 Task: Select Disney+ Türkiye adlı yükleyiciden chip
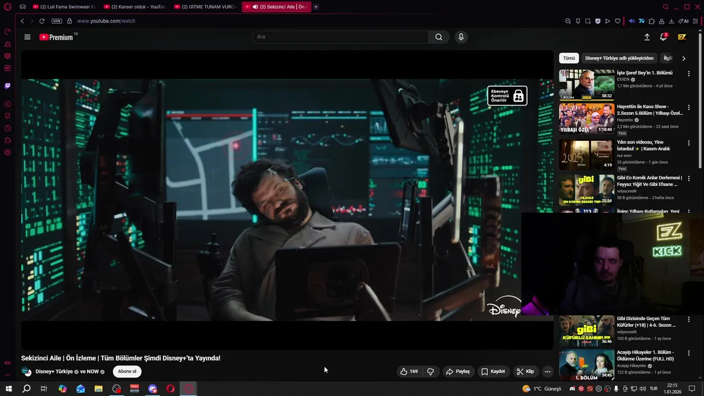pyautogui.click(x=619, y=58)
